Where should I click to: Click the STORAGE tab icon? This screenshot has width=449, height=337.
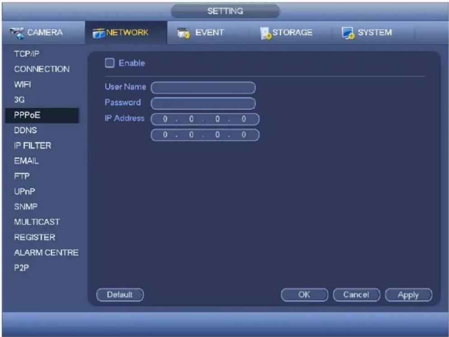tap(266, 33)
